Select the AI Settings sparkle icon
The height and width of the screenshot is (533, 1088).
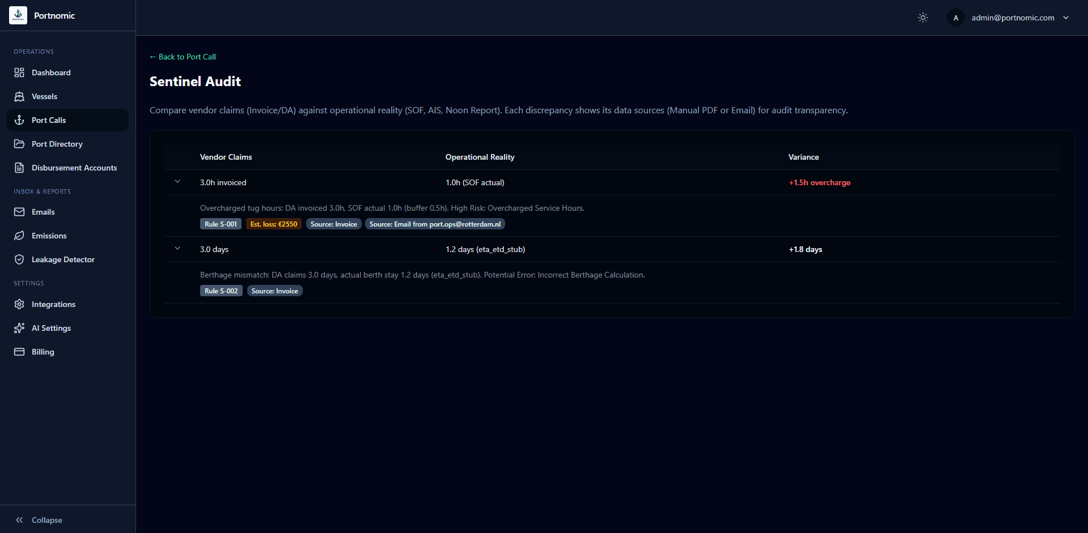(x=19, y=328)
